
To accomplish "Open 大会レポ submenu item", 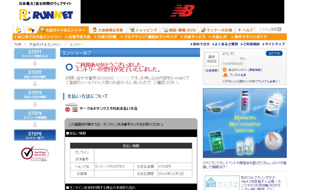I will point(218,37).
